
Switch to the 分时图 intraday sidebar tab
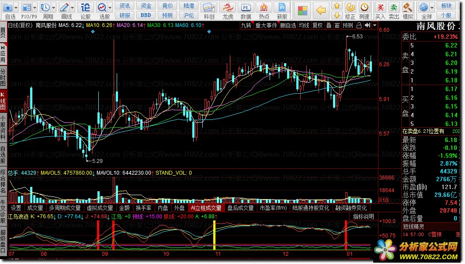(x=3, y=78)
